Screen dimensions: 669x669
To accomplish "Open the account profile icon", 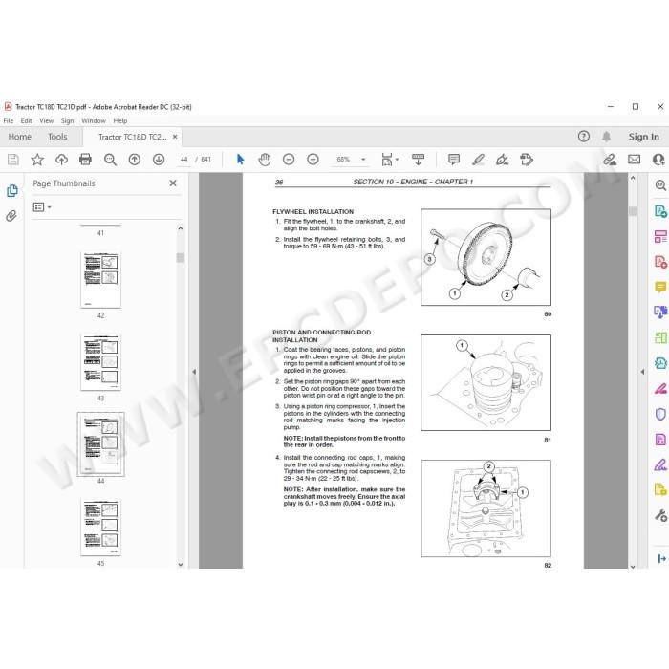I will pyautogui.click(x=658, y=160).
